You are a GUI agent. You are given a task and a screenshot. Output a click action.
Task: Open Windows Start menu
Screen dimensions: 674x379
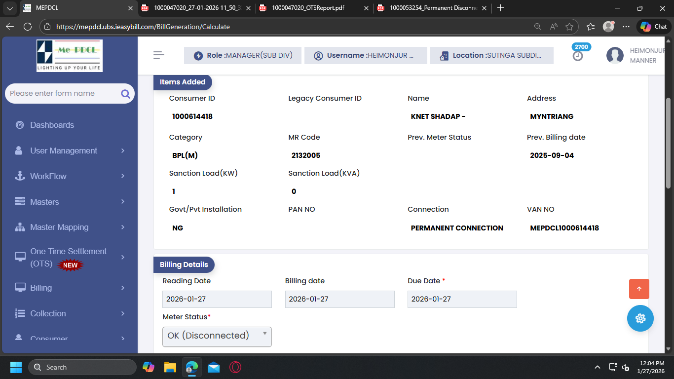16,367
